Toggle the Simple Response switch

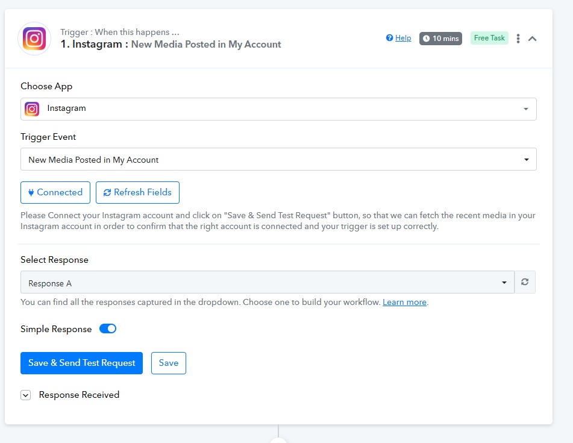(108, 328)
